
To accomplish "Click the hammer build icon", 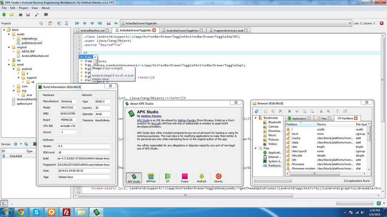I will (37, 15).
